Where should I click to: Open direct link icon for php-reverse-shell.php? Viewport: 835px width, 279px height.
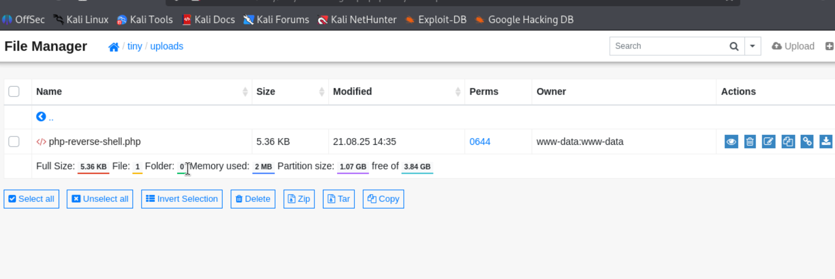tap(807, 142)
